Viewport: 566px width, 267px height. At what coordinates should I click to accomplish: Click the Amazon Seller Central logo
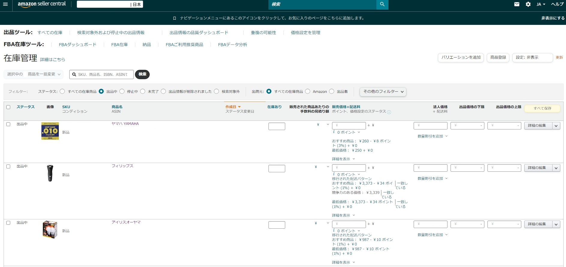pos(42,4)
